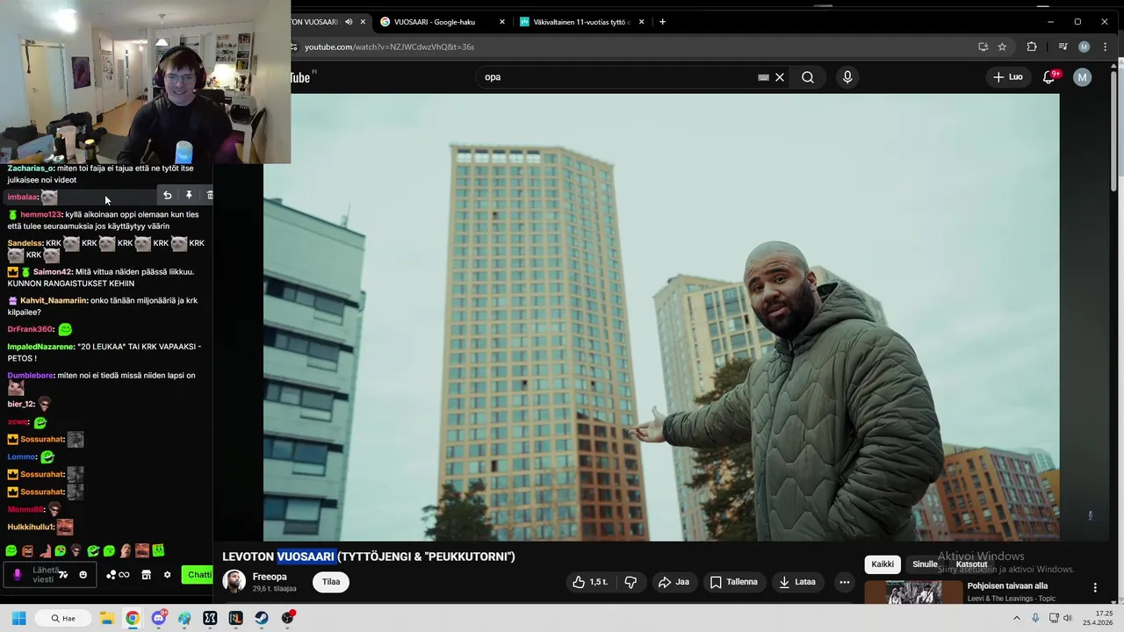Mute the LEVOTON VUOSAARI tab audio icon

tap(349, 22)
